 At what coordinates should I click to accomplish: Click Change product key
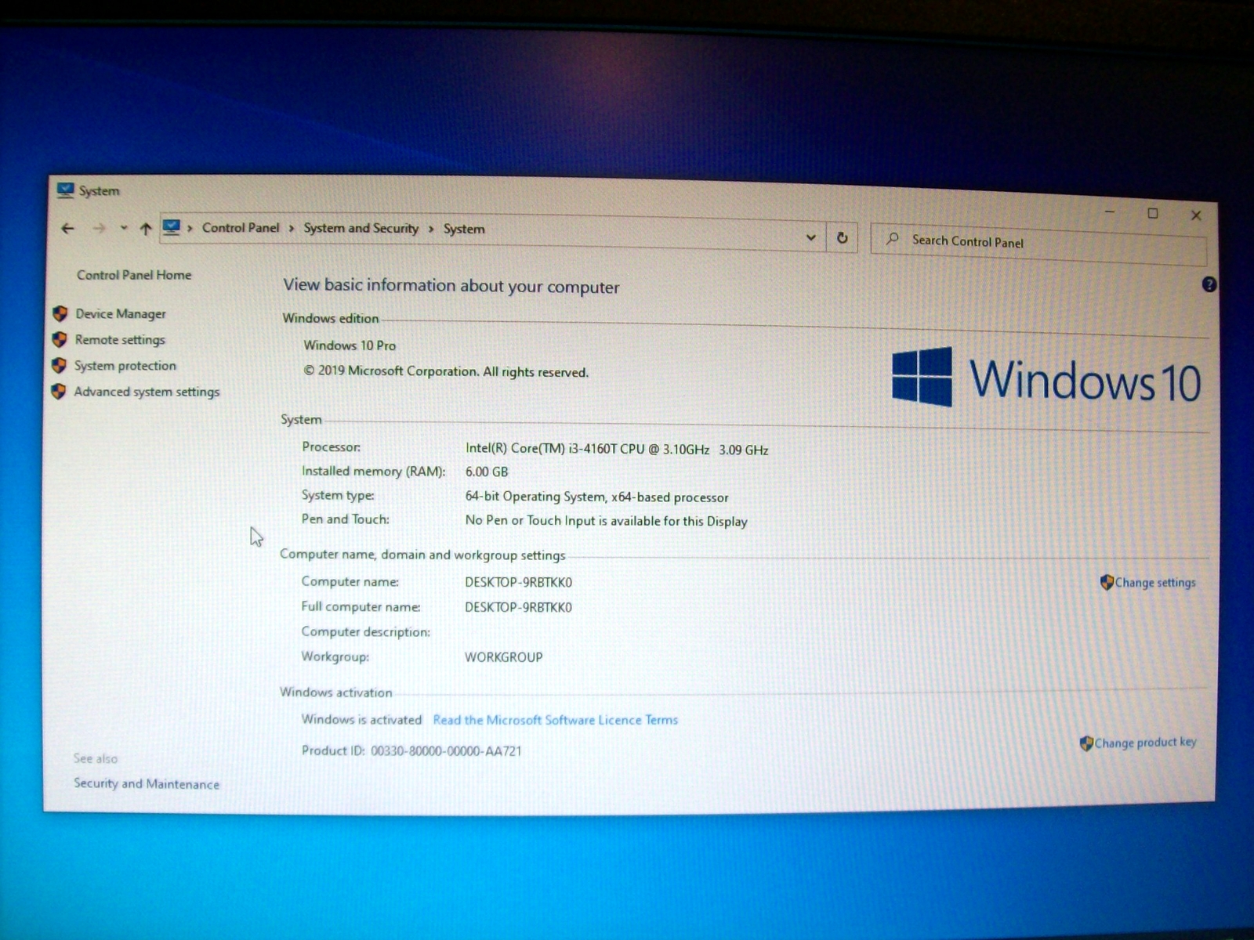pos(1144,743)
